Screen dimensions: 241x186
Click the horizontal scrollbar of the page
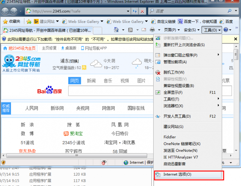coord(77,156)
